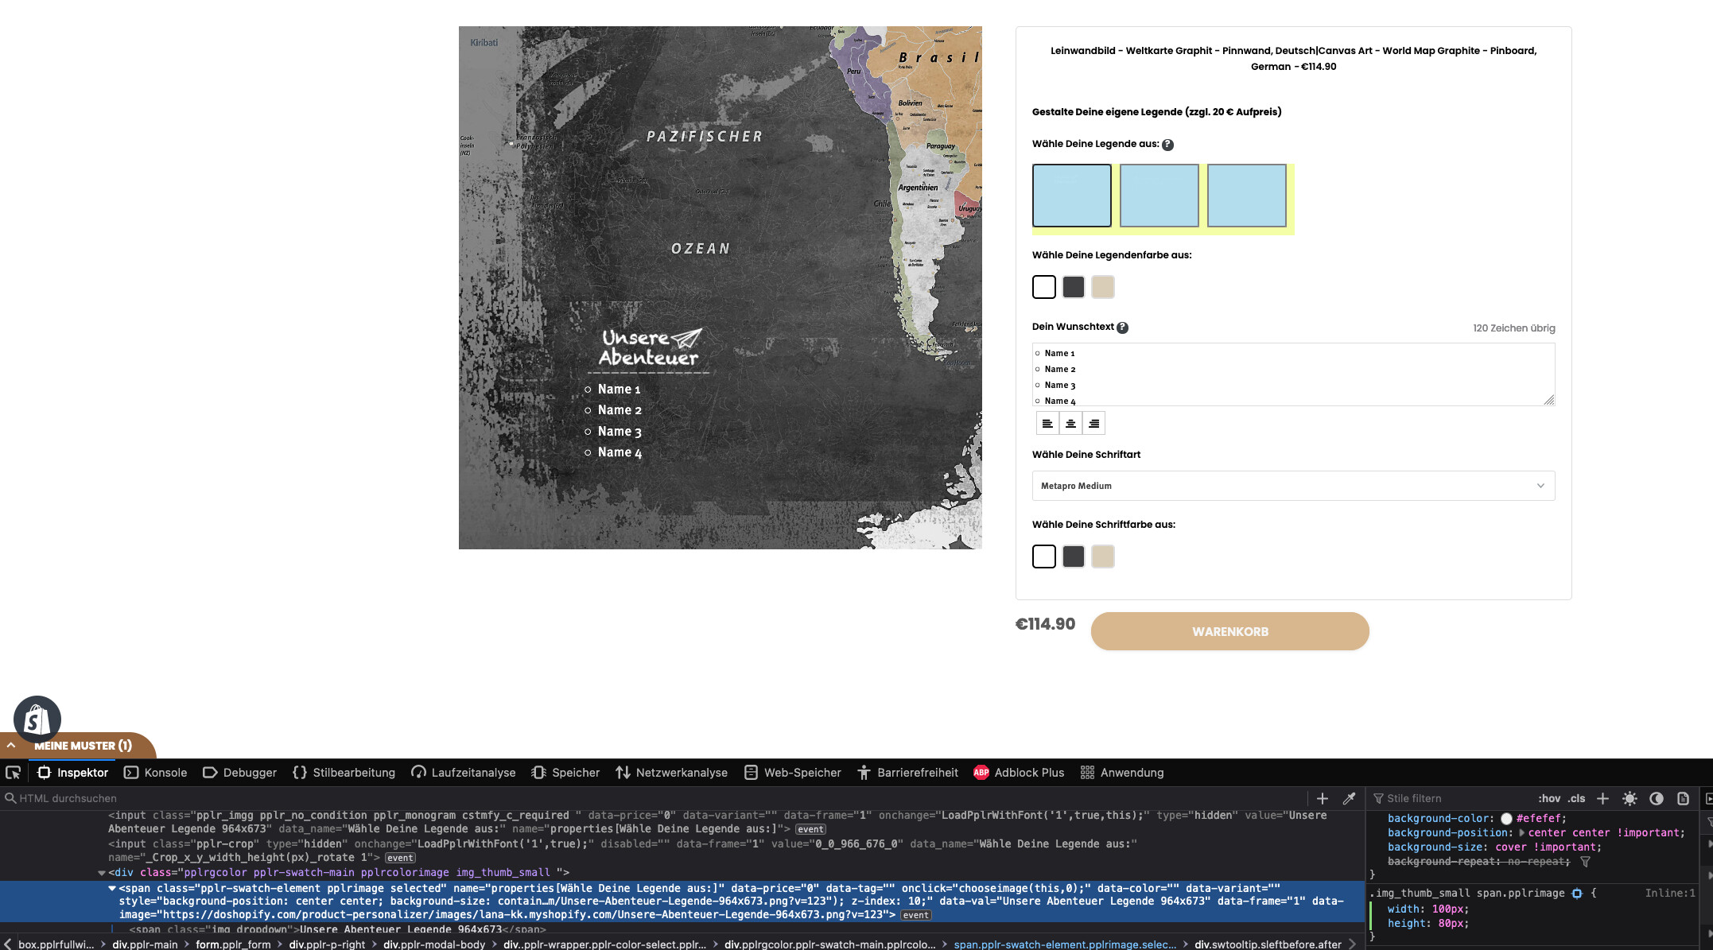
Task: Activate the element picker tool in devtools
Action: click(x=14, y=773)
